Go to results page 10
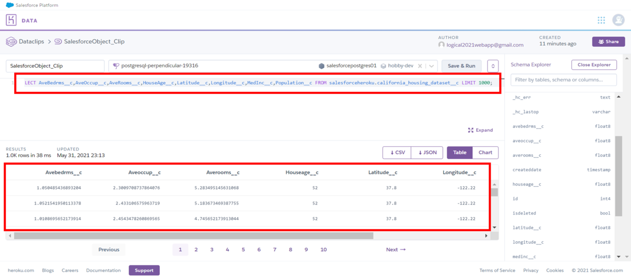The image size is (631, 279). pos(323,250)
